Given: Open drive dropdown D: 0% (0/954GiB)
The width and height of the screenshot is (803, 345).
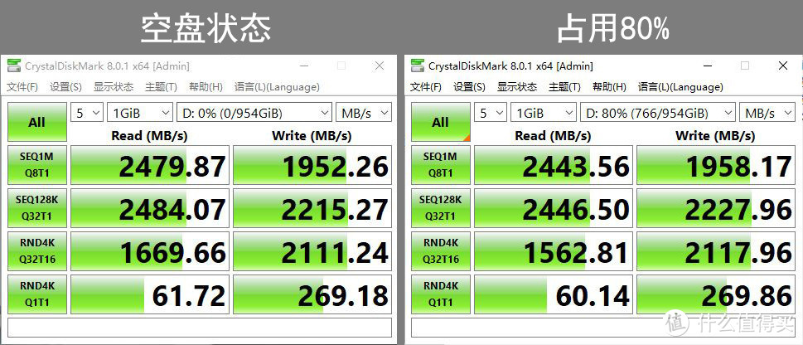Looking at the screenshot, I should (254, 113).
